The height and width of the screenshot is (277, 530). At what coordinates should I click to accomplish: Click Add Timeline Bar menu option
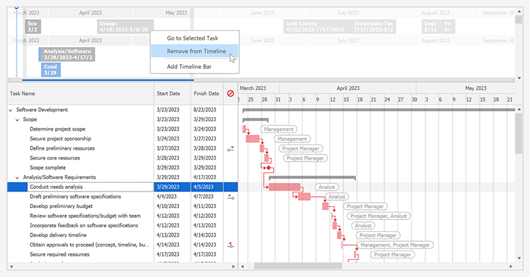(189, 66)
